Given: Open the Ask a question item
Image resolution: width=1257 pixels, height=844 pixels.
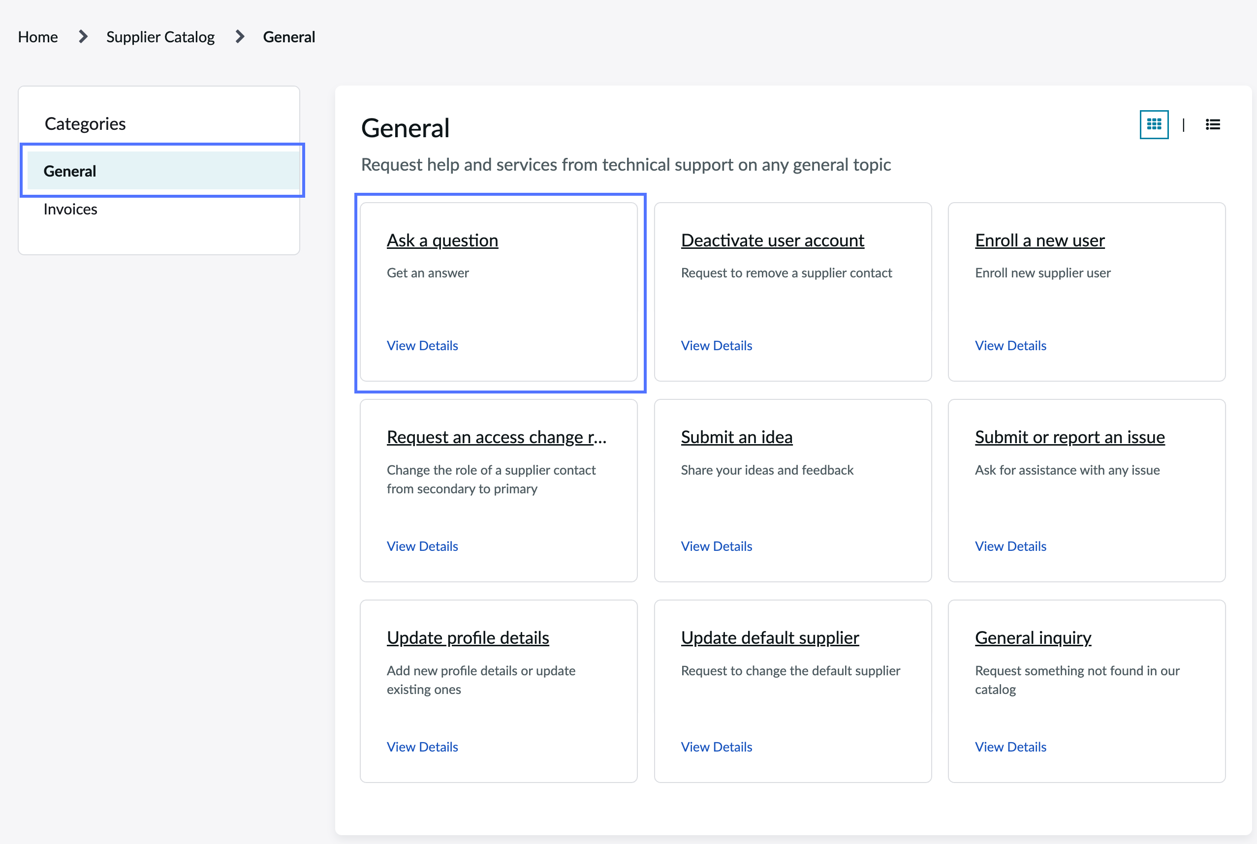Looking at the screenshot, I should tap(442, 240).
